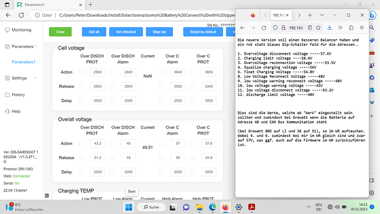This screenshot has height=214, width=380.
Task: Check Cell voltage Over DISCH Alarm Release box
Action: click(x=112, y=87)
